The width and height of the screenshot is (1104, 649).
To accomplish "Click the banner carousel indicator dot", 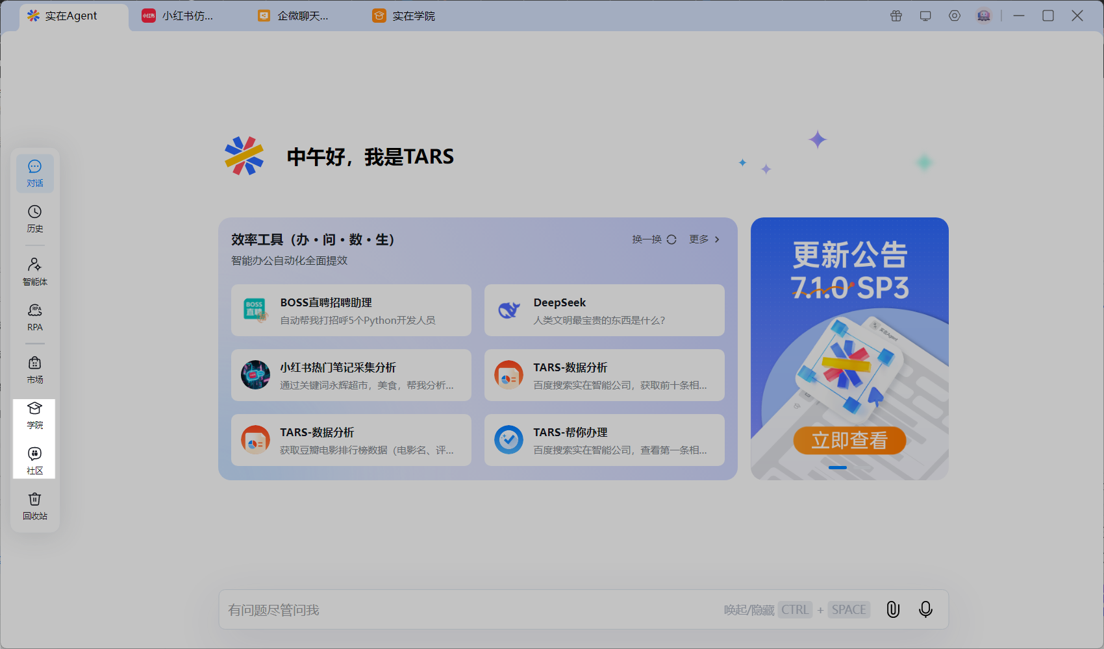I will [x=838, y=467].
